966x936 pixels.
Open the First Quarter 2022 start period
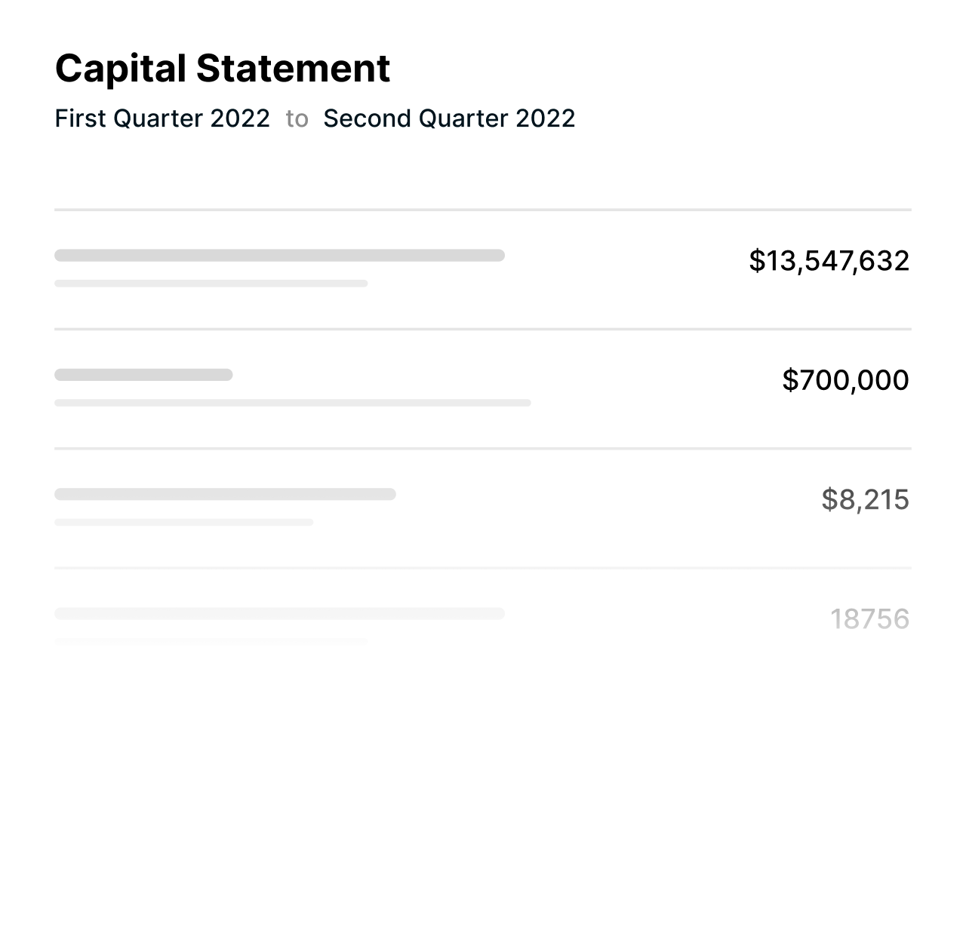pyautogui.click(x=162, y=118)
